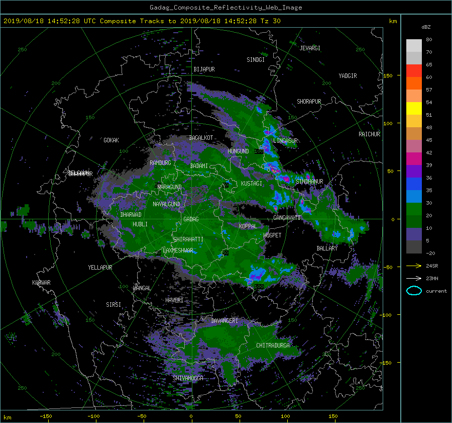Click the NAVALGUND label
The image size is (452, 423).
click(x=166, y=204)
